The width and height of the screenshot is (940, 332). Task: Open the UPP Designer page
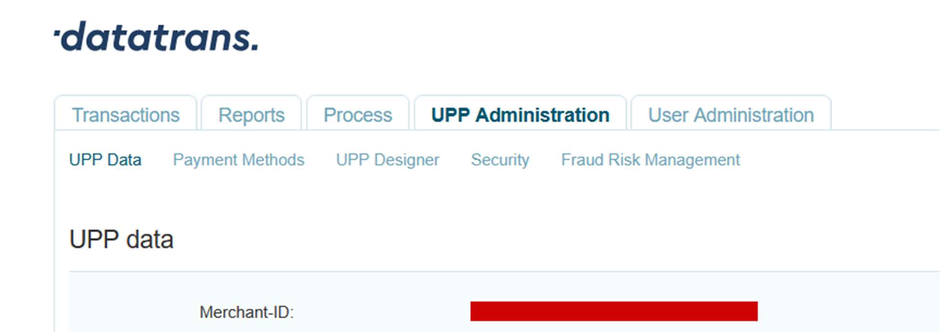coord(387,160)
